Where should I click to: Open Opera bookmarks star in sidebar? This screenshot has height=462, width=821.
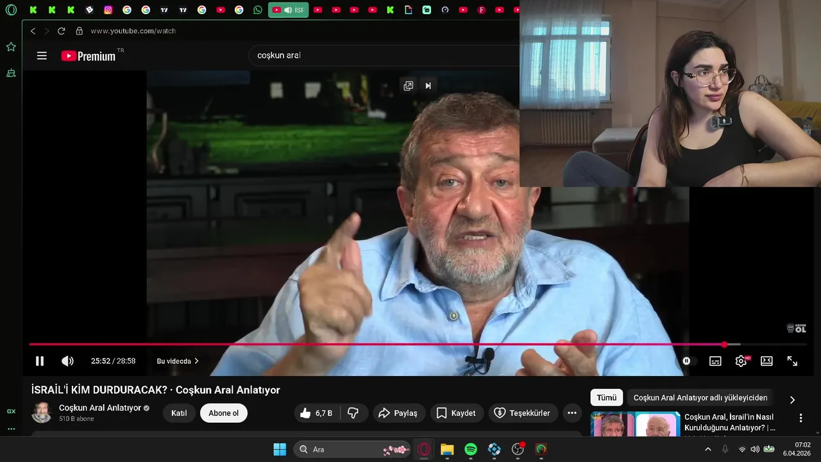11,47
